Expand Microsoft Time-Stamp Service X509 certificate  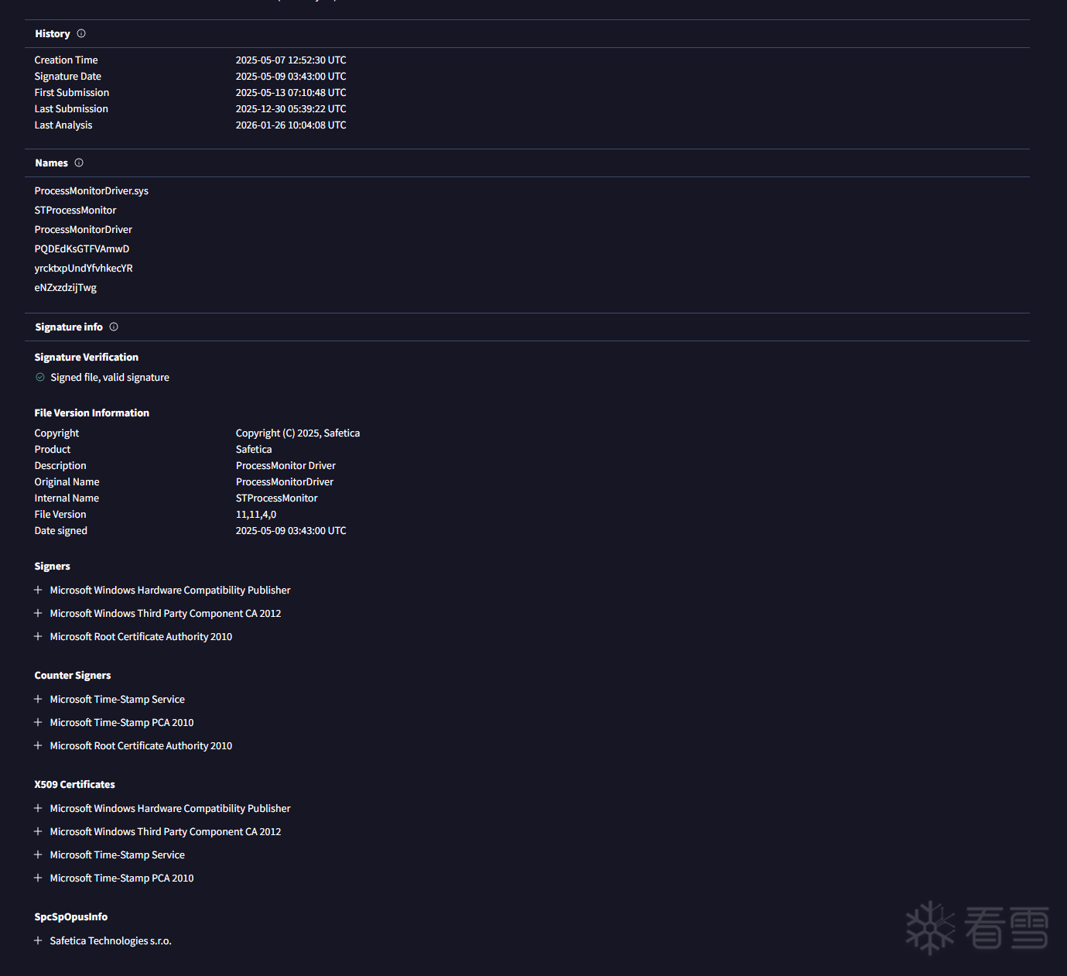[x=38, y=854]
